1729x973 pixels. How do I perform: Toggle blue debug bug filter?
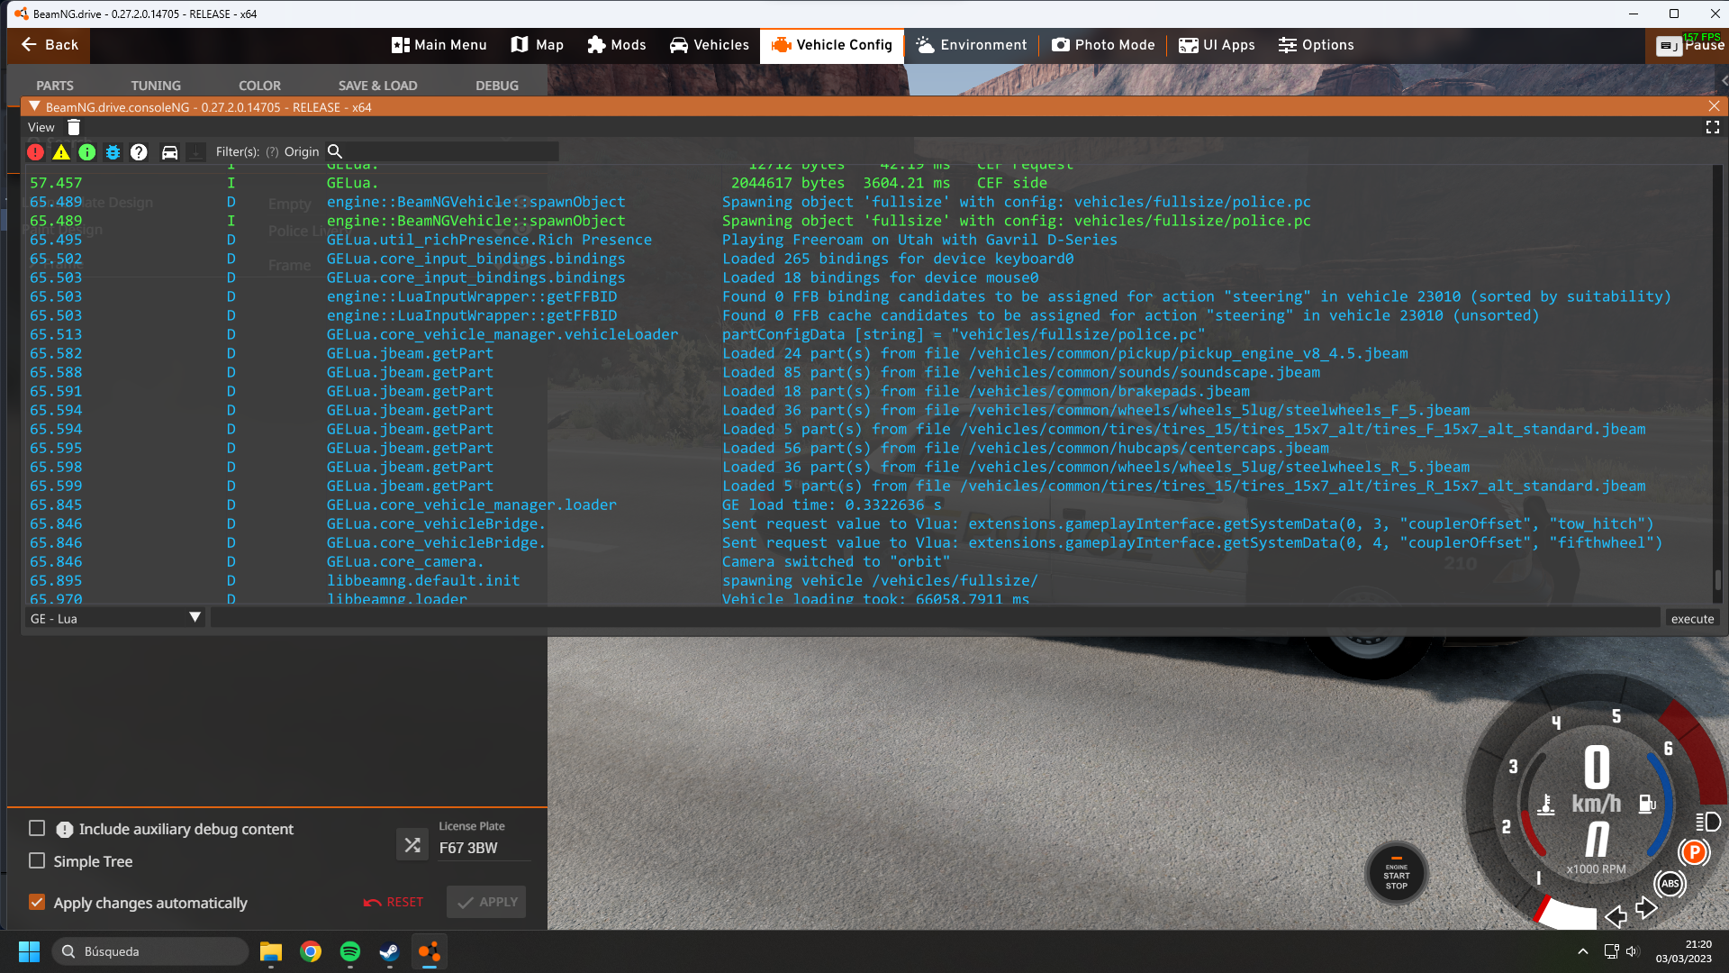pos(113,152)
